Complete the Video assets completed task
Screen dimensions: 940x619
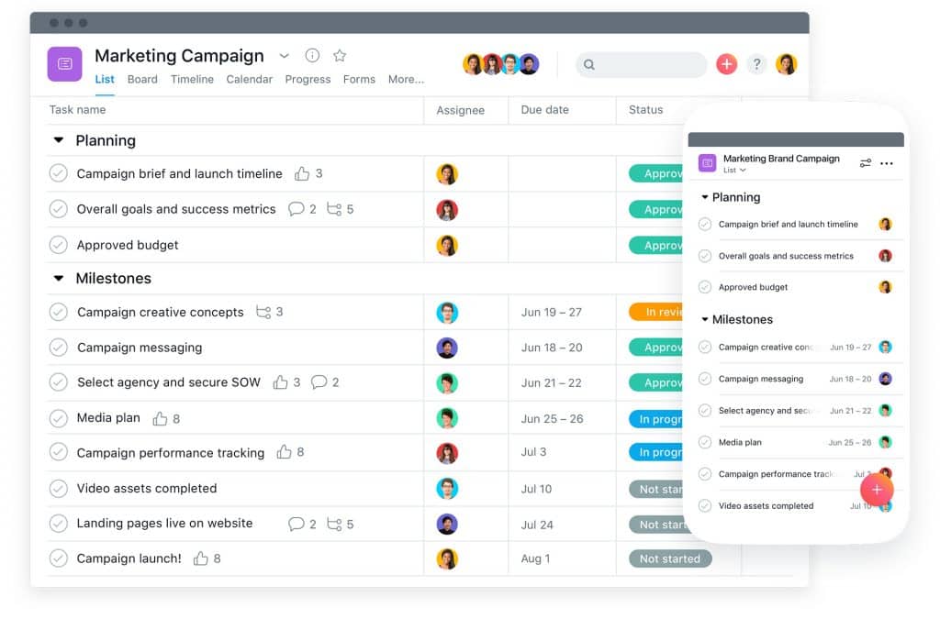click(x=57, y=488)
